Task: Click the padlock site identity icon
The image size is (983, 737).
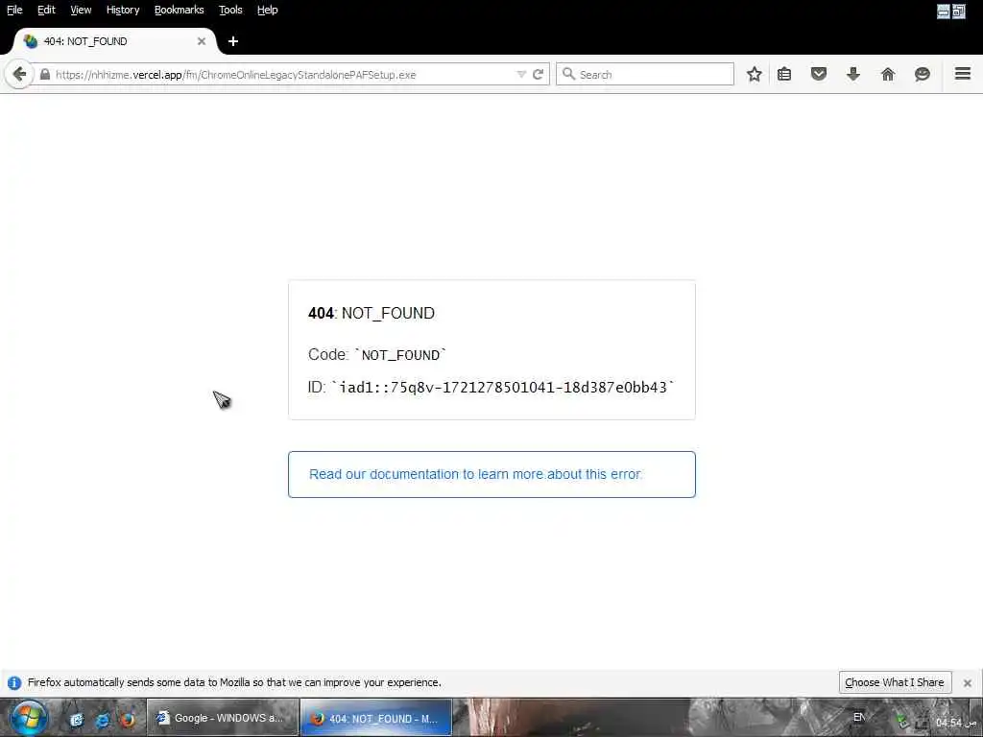Action: pyautogui.click(x=44, y=74)
